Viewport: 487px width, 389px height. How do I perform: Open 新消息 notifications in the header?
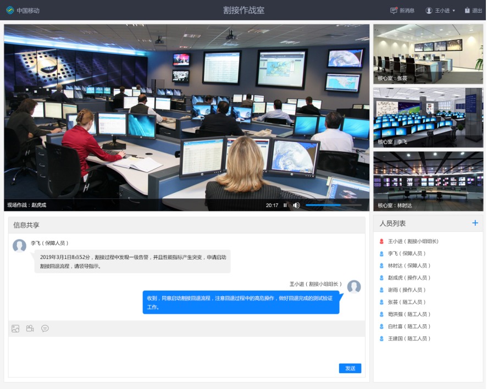point(402,10)
